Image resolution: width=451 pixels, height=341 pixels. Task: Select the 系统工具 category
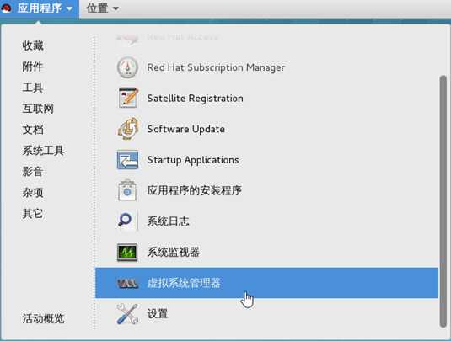[x=43, y=151]
